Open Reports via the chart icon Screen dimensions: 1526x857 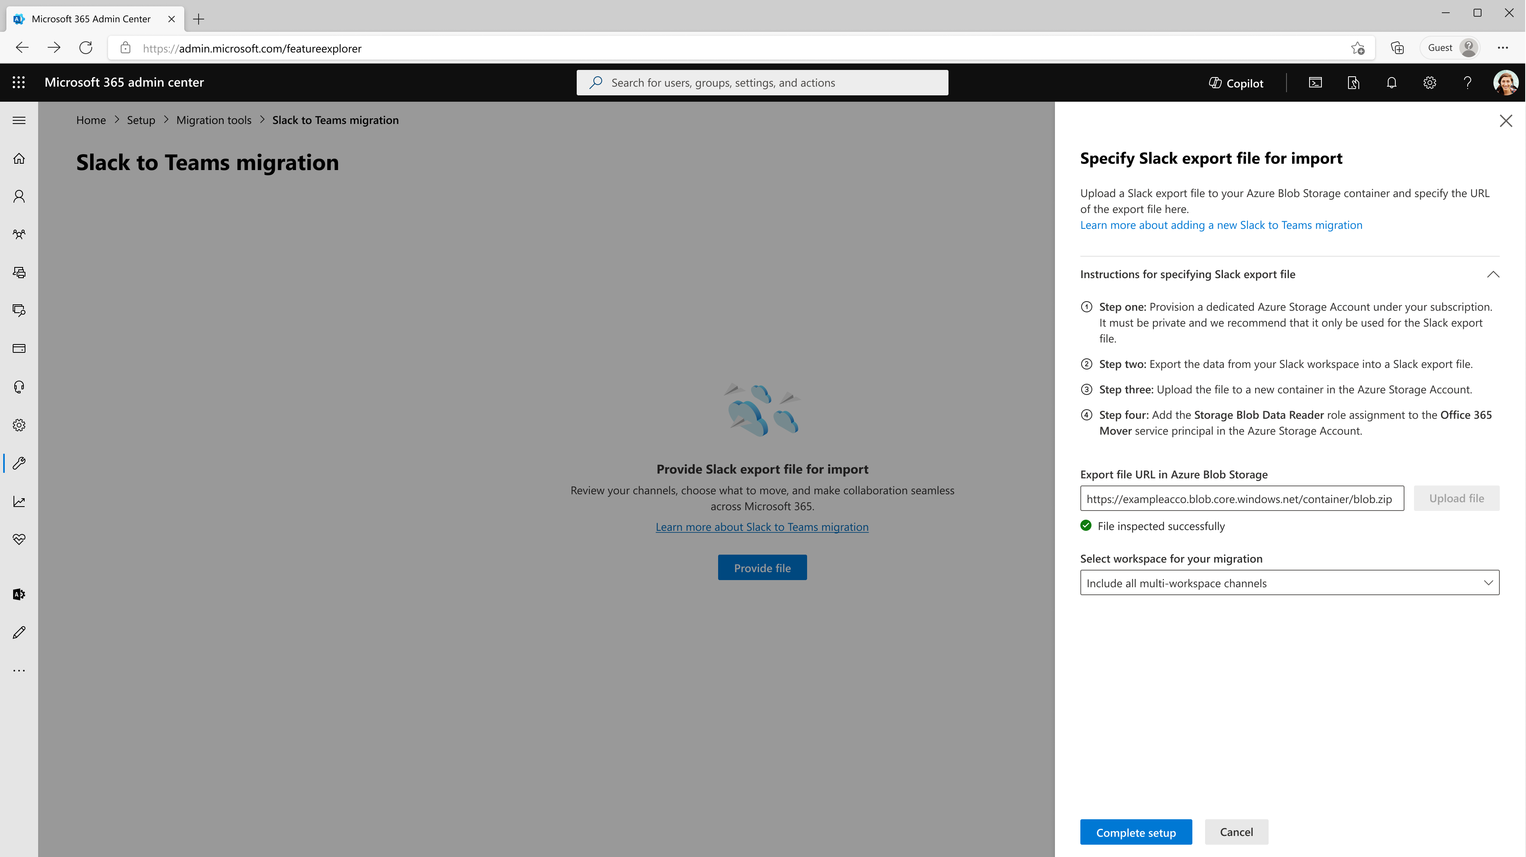tap(18, 501)
